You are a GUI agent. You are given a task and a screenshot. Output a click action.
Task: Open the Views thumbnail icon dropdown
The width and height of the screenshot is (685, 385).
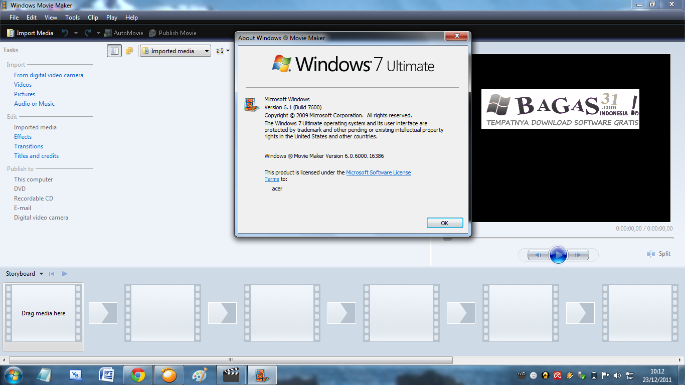point(223,51)
